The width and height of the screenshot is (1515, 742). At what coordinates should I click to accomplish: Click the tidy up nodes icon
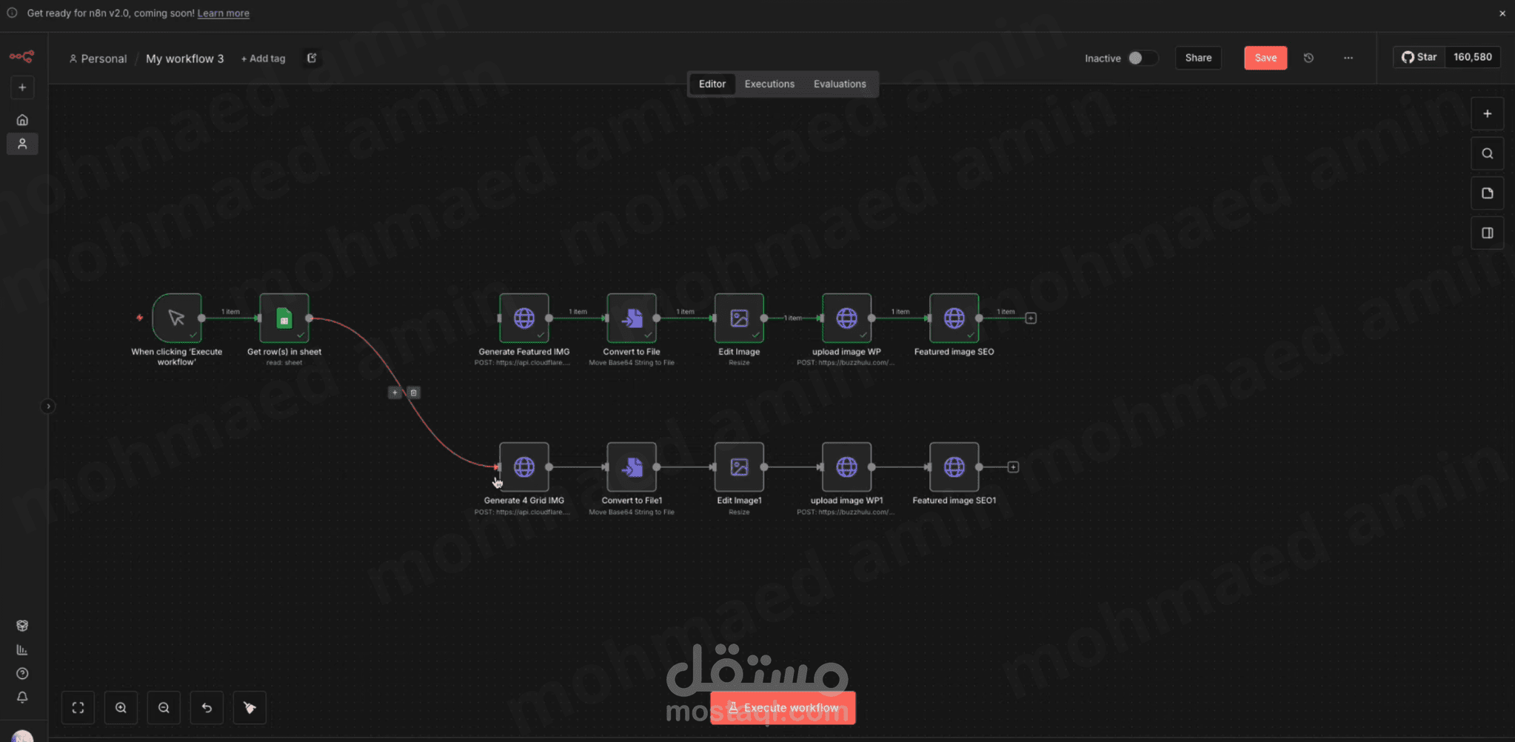click(x=250, y=707)
